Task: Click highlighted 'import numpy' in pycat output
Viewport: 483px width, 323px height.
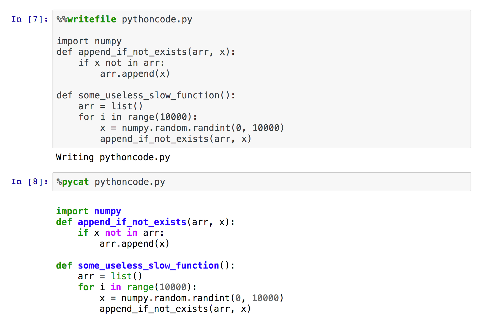Action: [x=88, y=211]
